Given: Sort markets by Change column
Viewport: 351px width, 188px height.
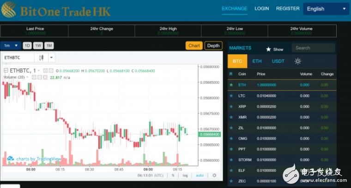Looking at the screenshot, I should (x=327, y=74).
